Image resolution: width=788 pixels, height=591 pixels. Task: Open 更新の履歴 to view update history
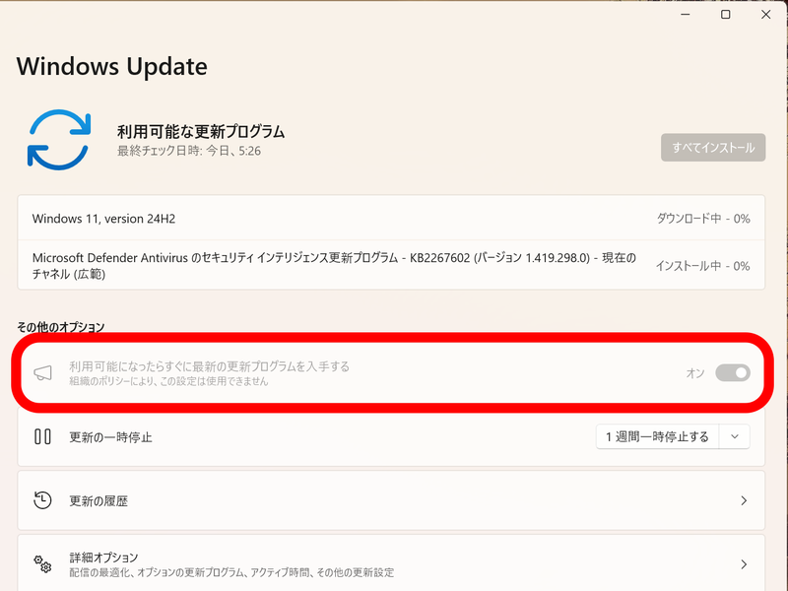tap(394, 500)
